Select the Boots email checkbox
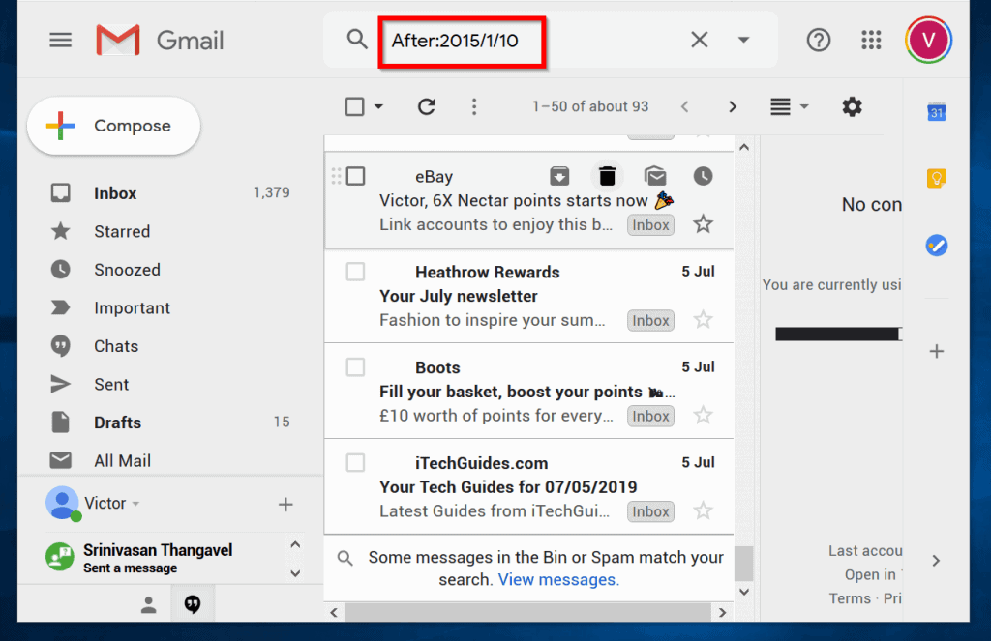Screen dimensions: 991x641 click(355, 367)
